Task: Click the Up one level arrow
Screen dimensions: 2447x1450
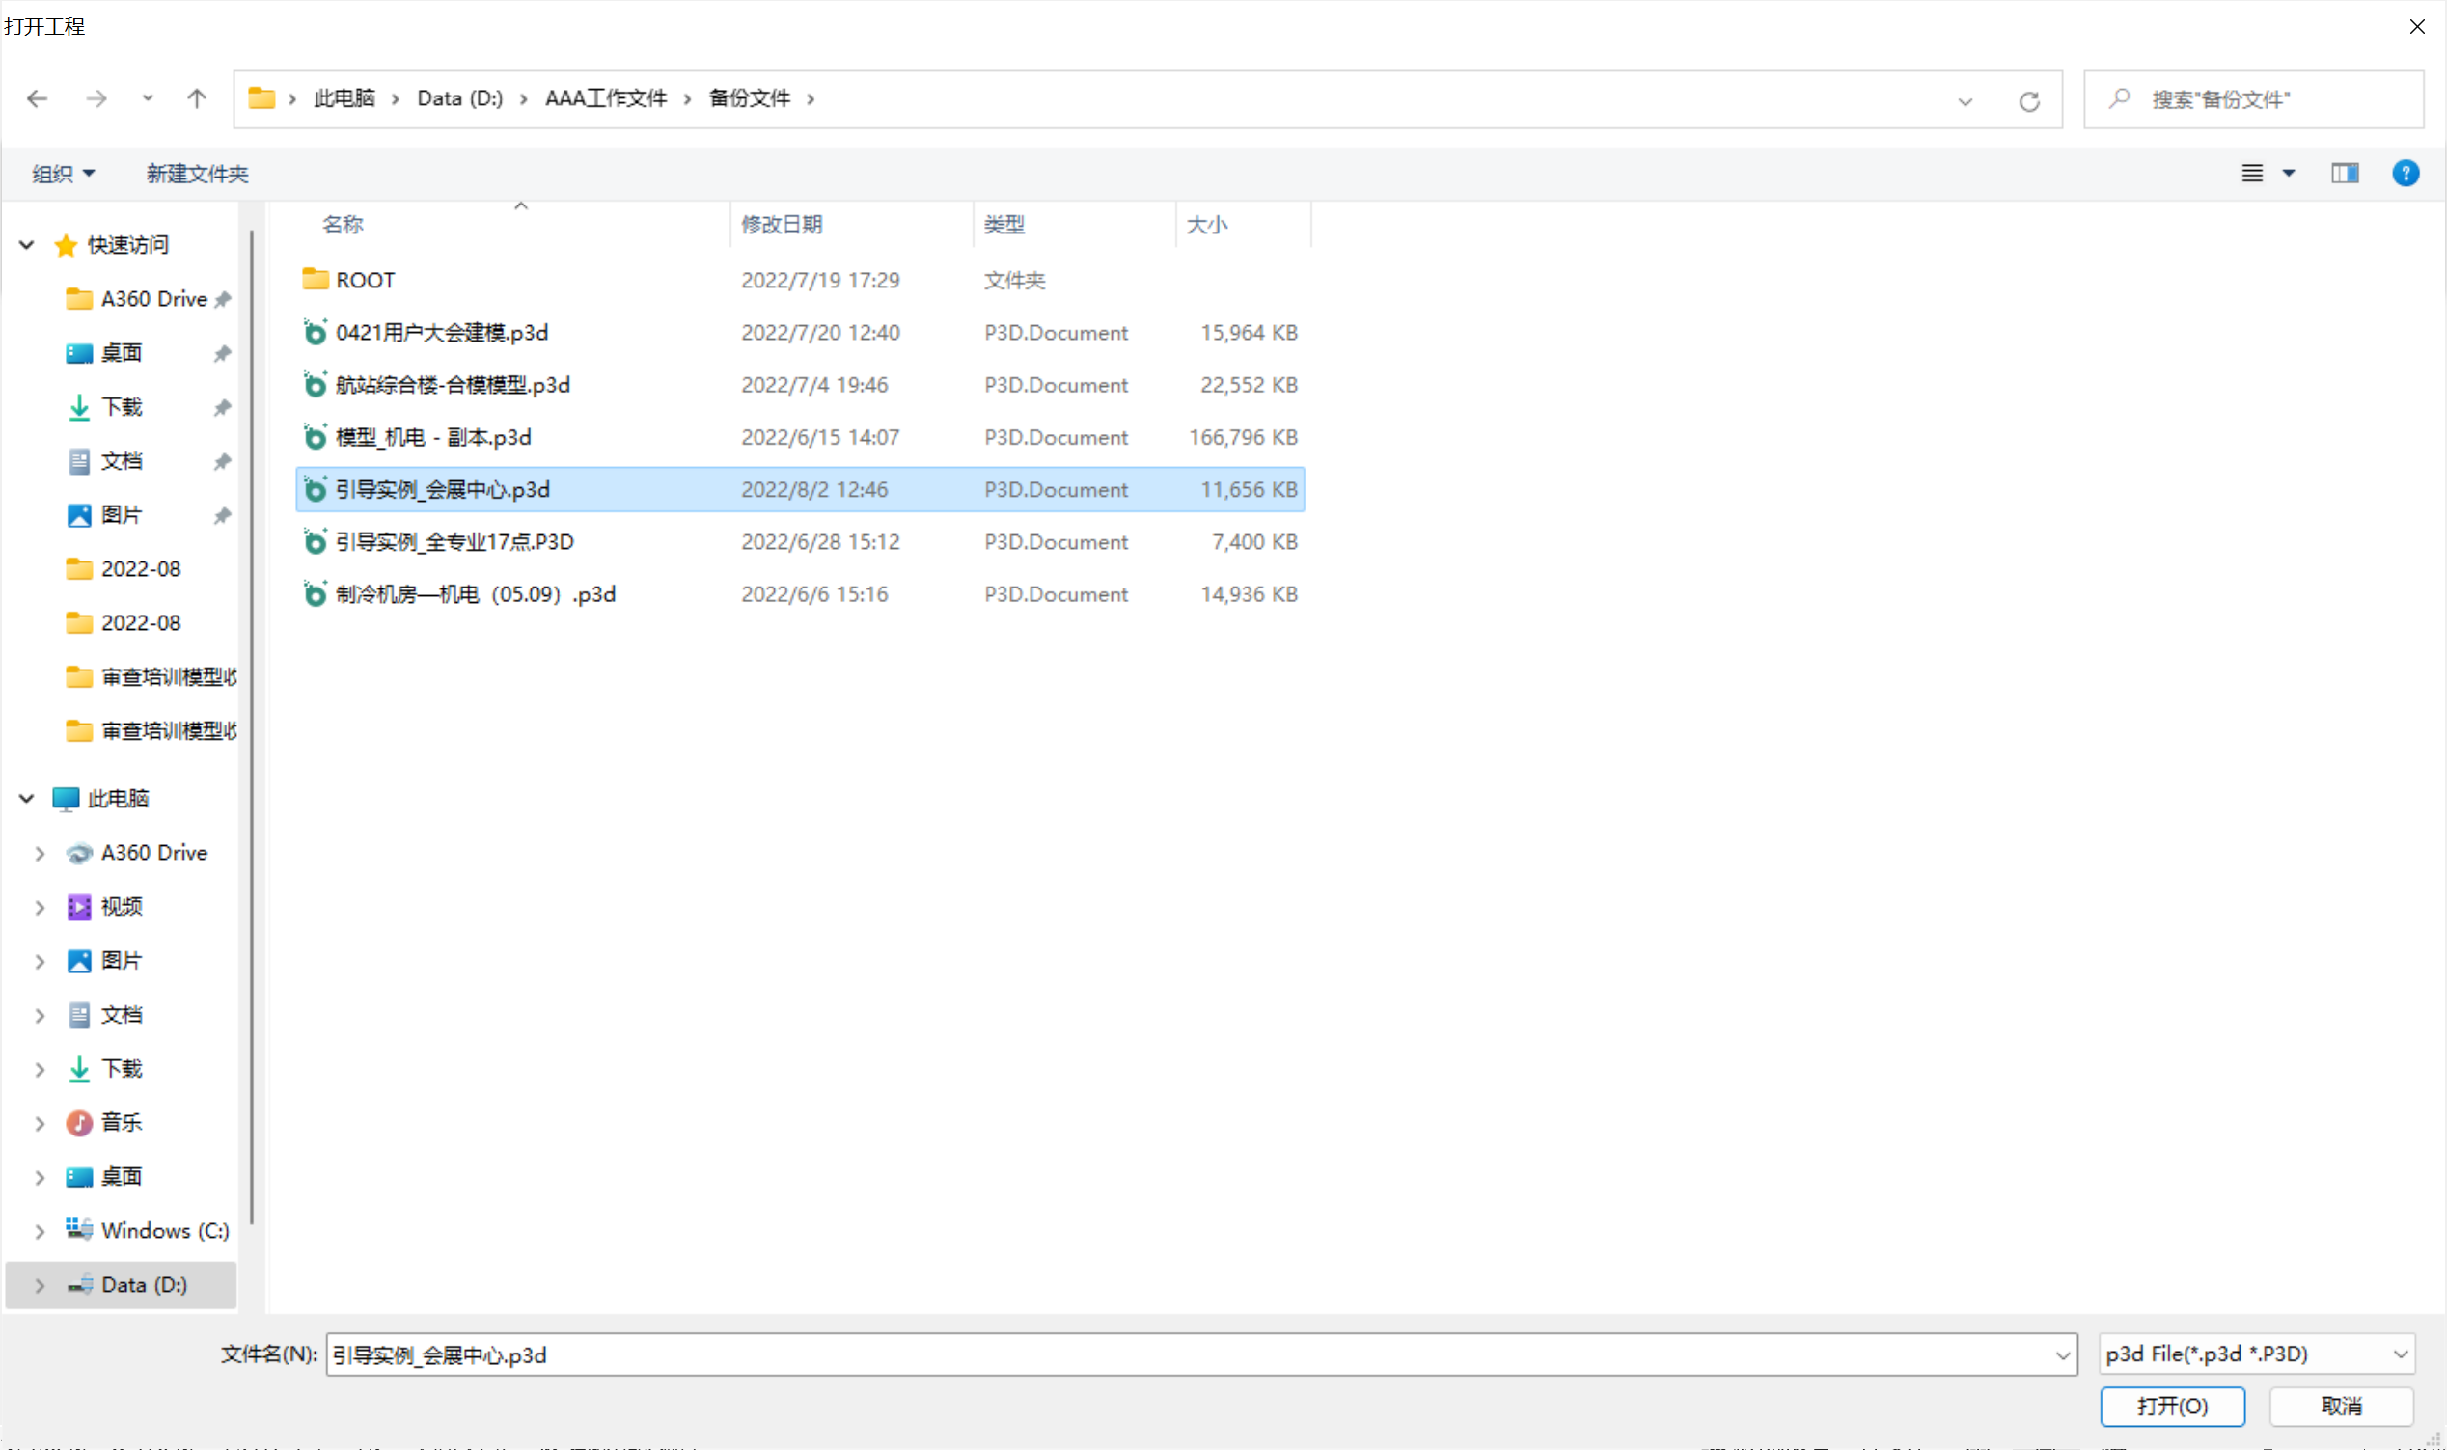Action: 197,98
